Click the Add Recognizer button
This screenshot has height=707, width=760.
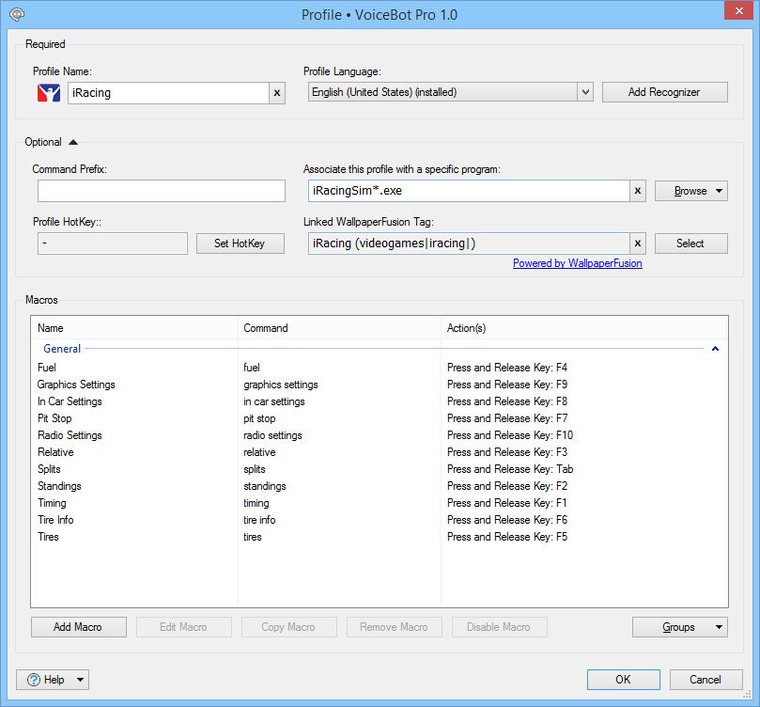664,92
